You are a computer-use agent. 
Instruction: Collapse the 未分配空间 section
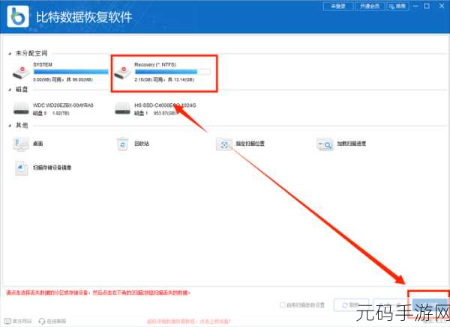pyautogui.click(x=10, y=54)
